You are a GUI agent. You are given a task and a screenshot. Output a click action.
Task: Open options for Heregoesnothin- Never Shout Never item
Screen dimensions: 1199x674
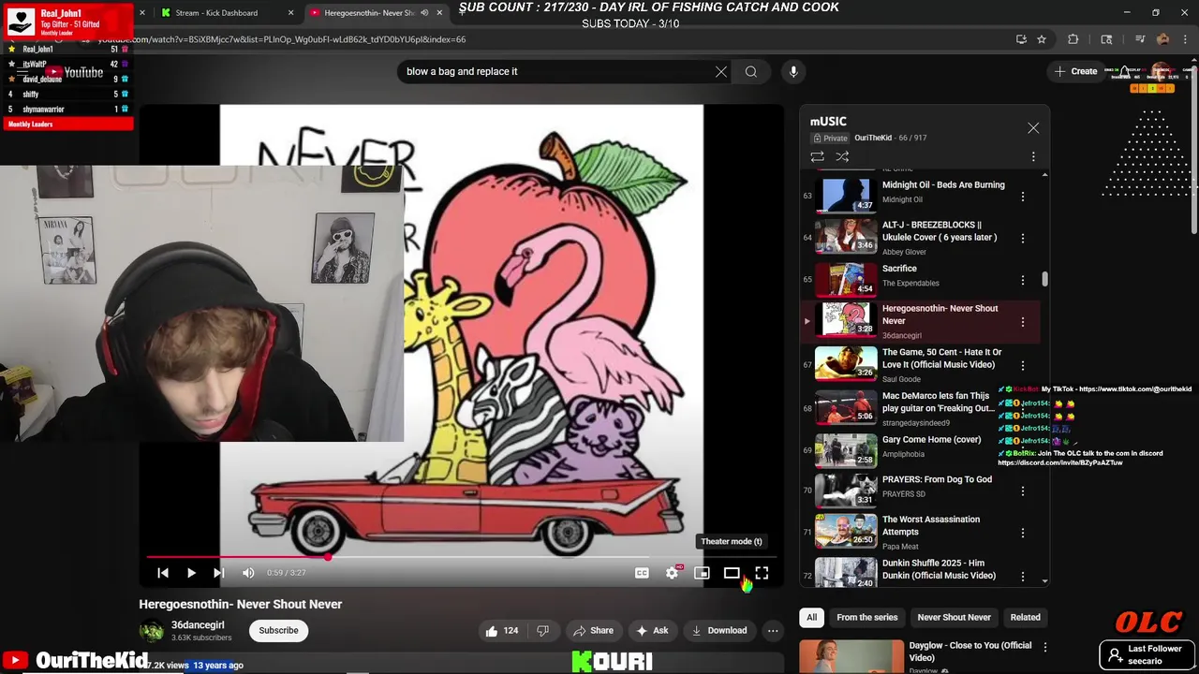(1023, 322)
